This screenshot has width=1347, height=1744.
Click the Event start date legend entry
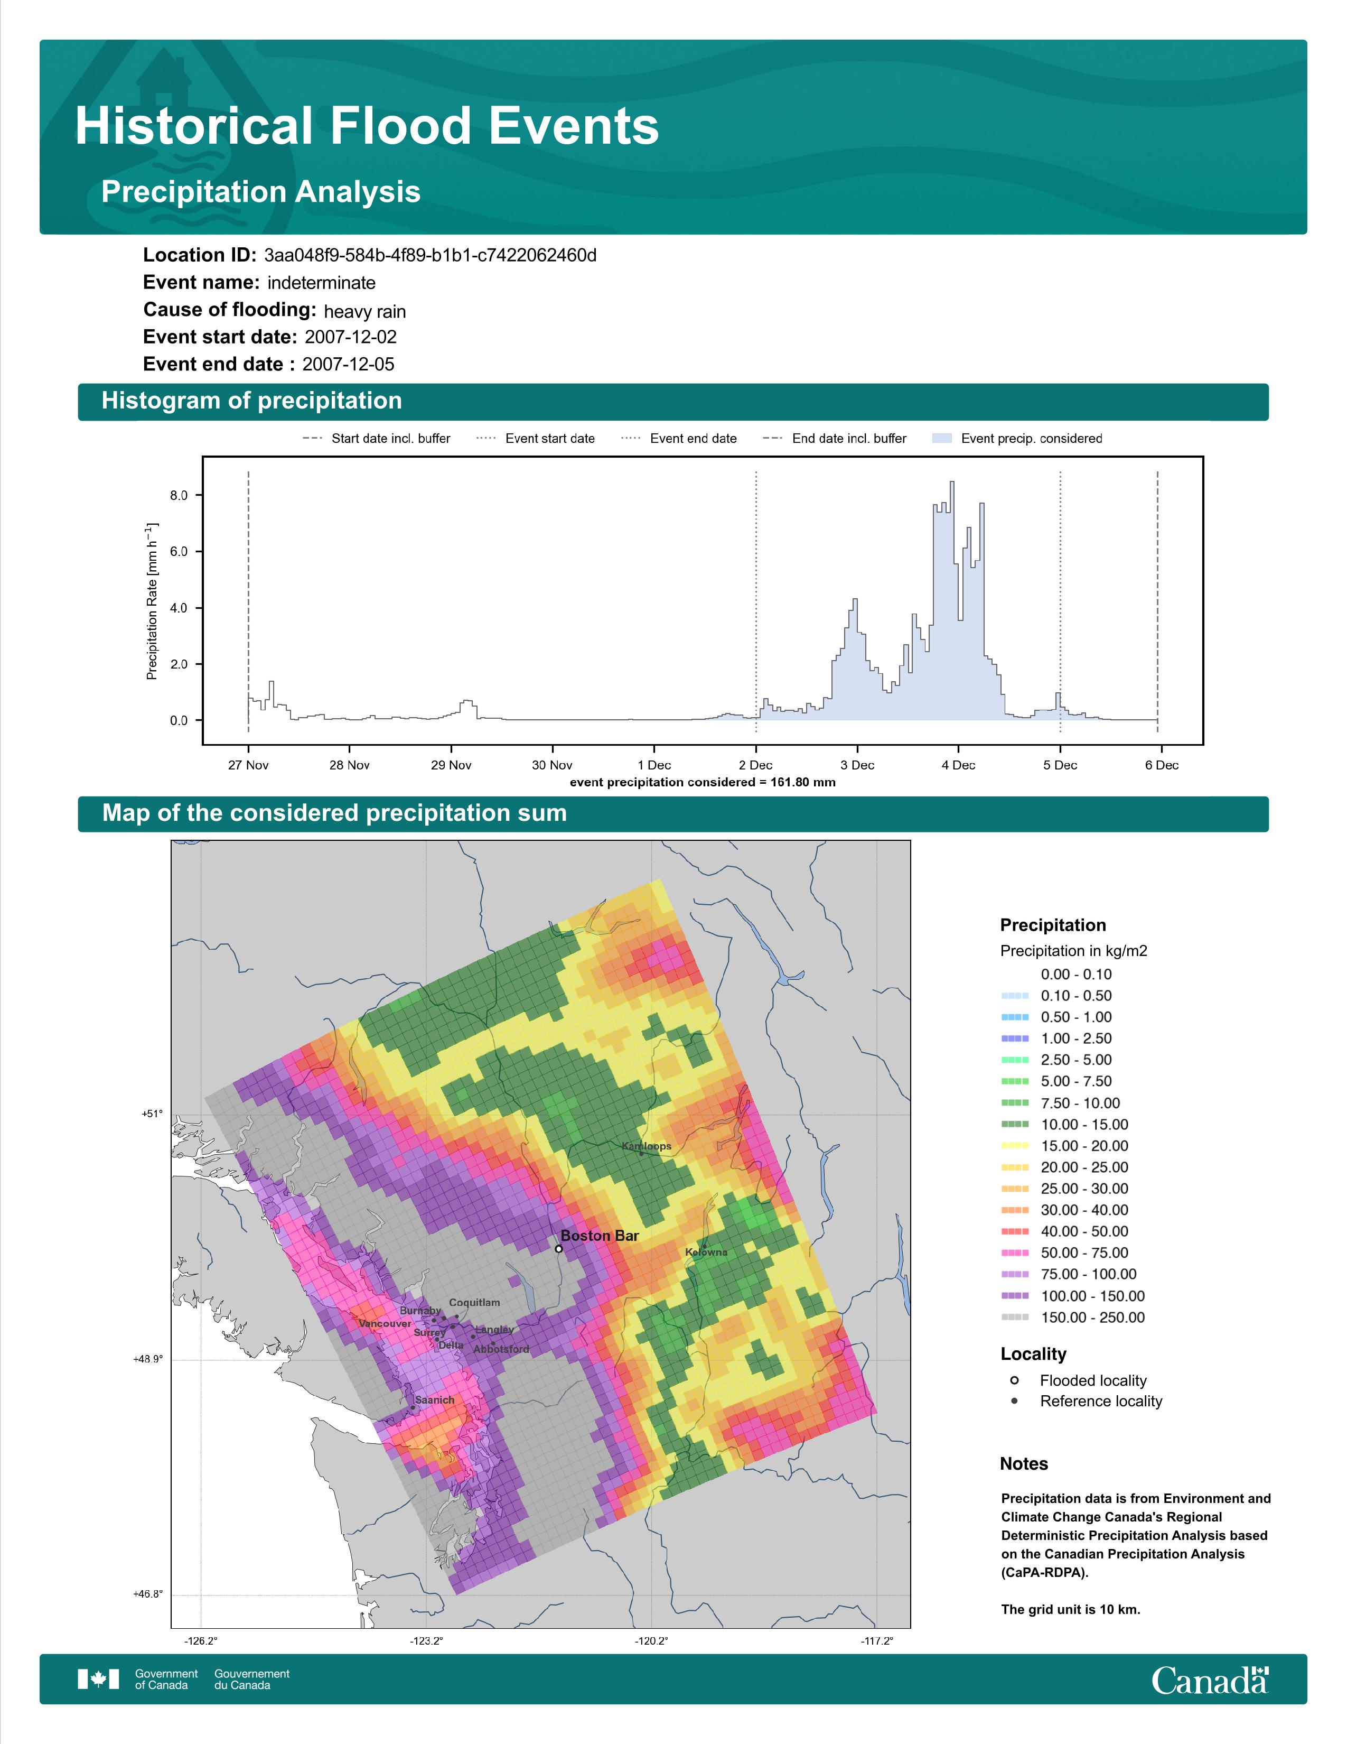[x=536, y=439]
